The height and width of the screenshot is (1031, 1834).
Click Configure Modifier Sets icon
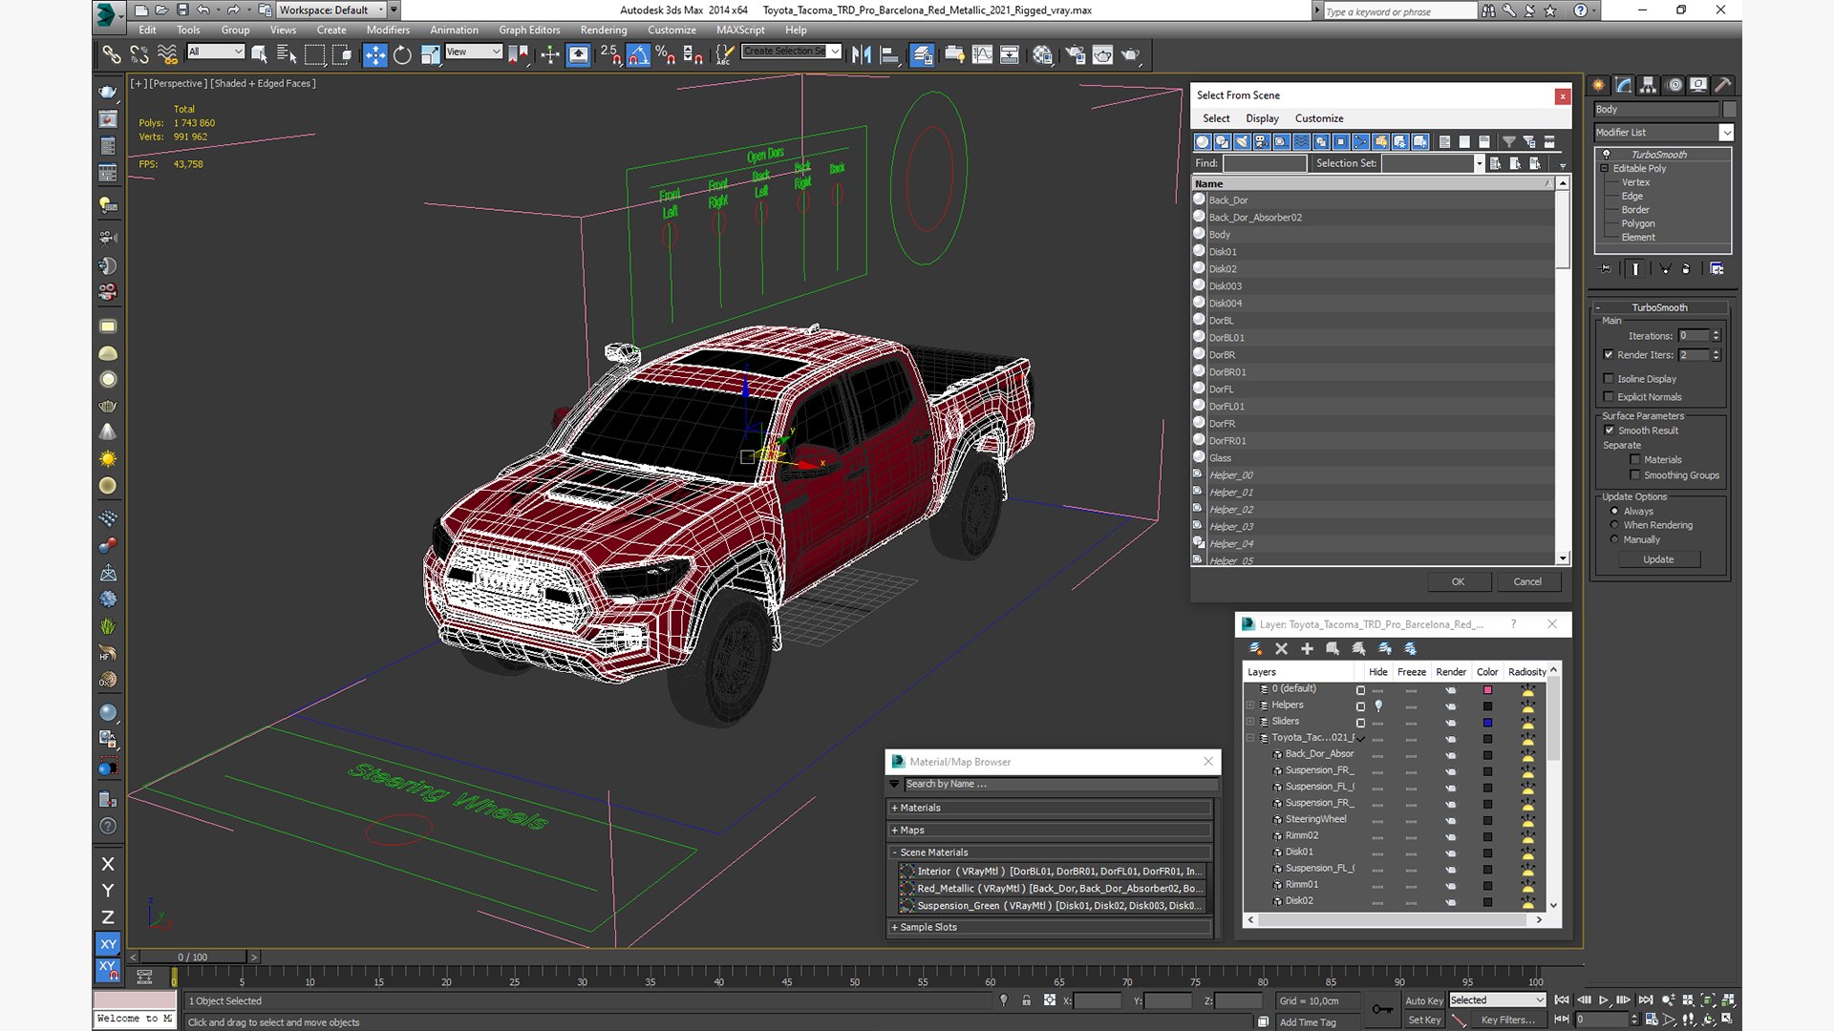(1717, 269)
